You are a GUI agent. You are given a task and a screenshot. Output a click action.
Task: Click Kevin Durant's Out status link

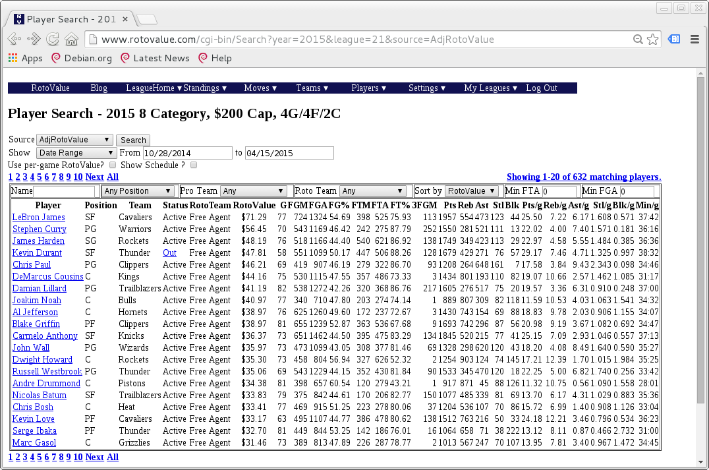tap(169, 252)
